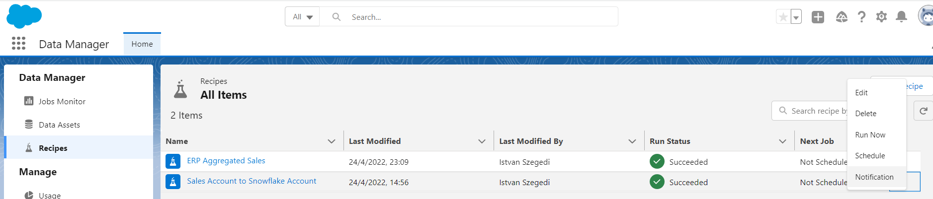Expand the Run Status column menu
Screen dimensions: 933x199
782,141
